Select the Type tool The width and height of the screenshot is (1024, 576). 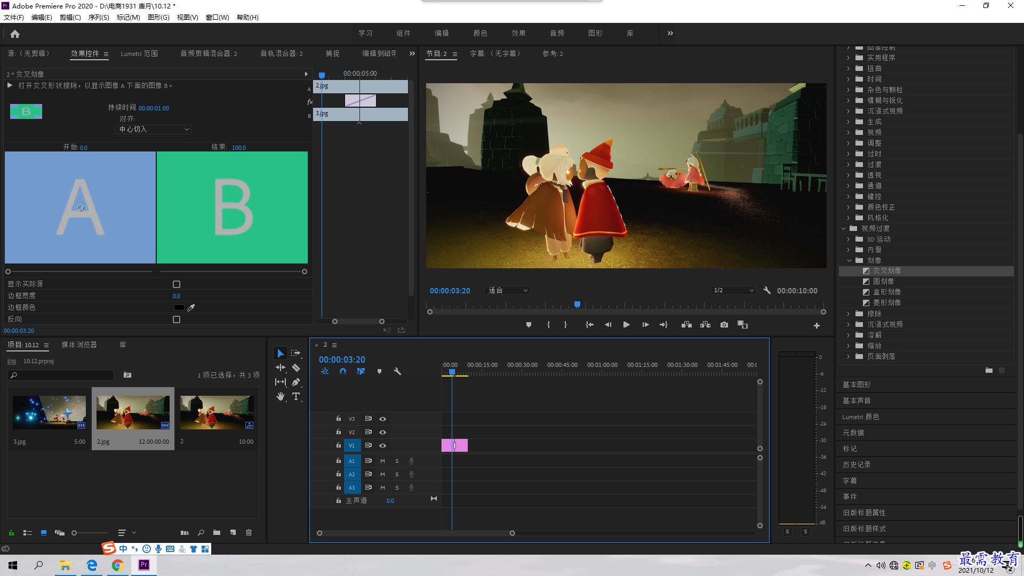(296, 397)
